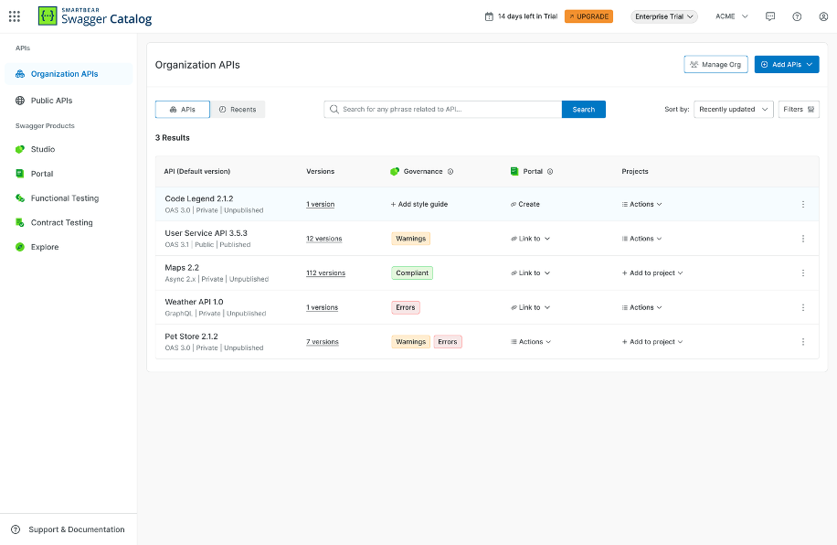Open more options for Code Legend row
Image resolution: width=837 pixels, height=545 pixels.
pyautogui.click(x=803, y=204)
